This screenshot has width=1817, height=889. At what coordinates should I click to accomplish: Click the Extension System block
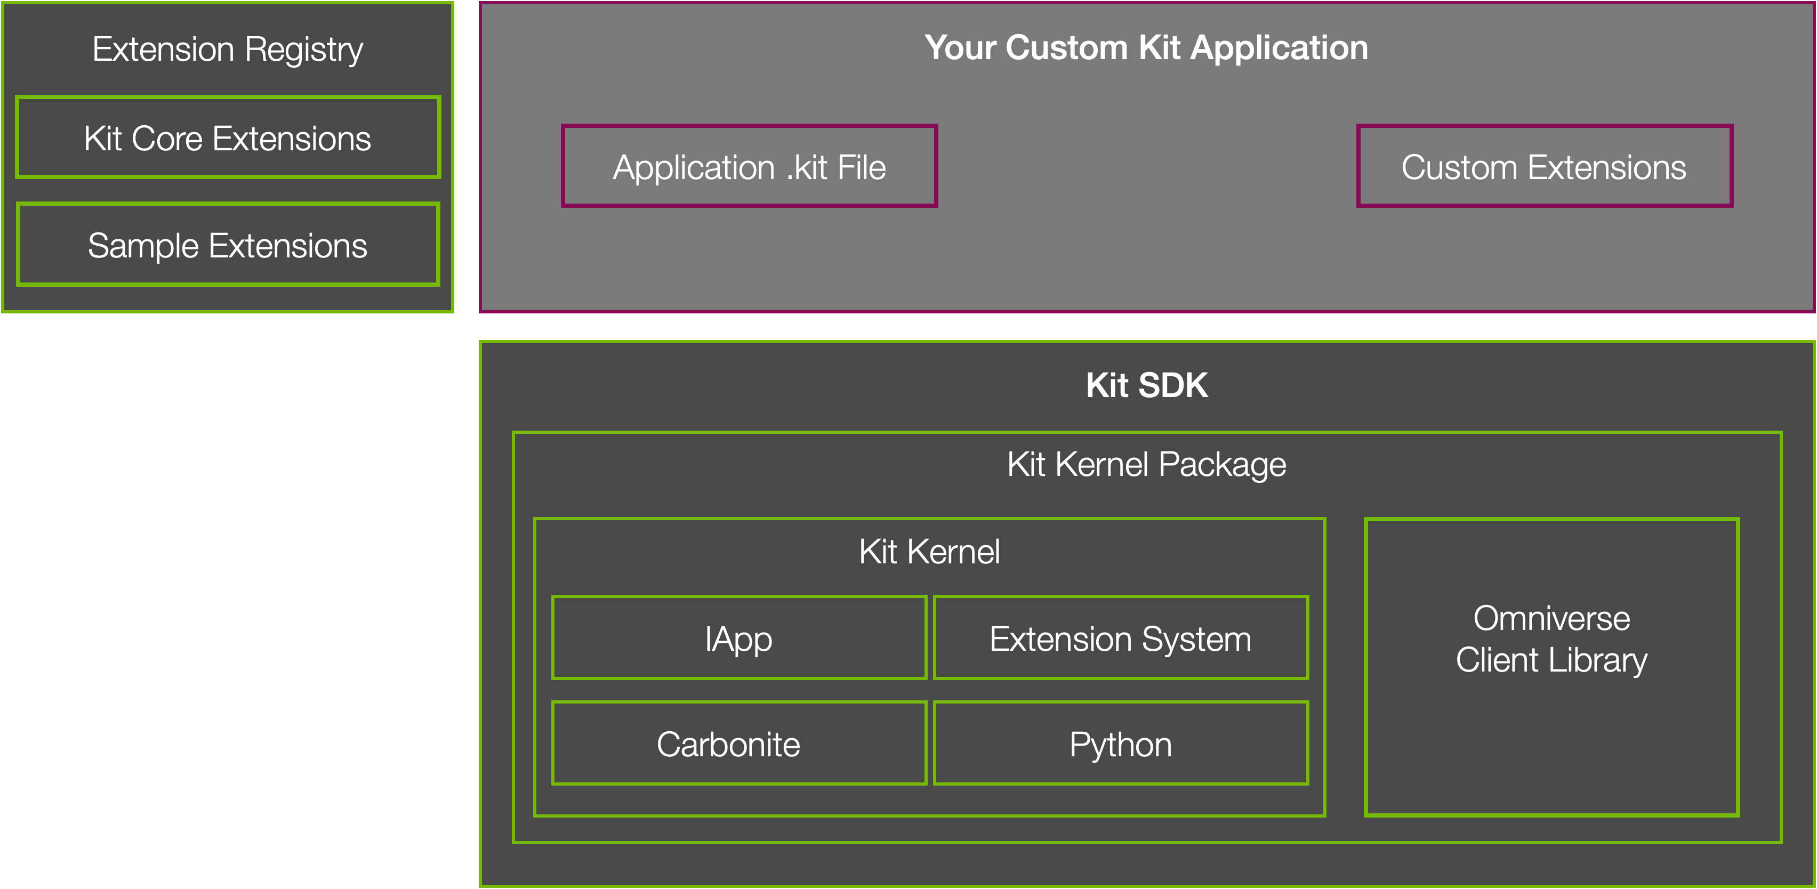[1120, 639]
